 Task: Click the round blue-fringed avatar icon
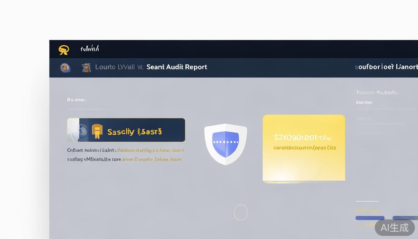[65, 68]
